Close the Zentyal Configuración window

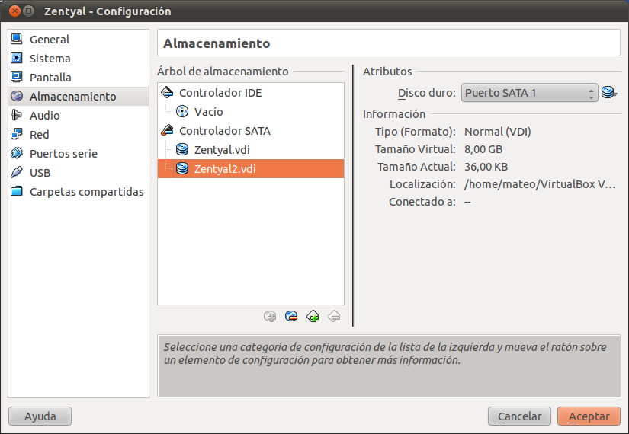pos(14,11)
